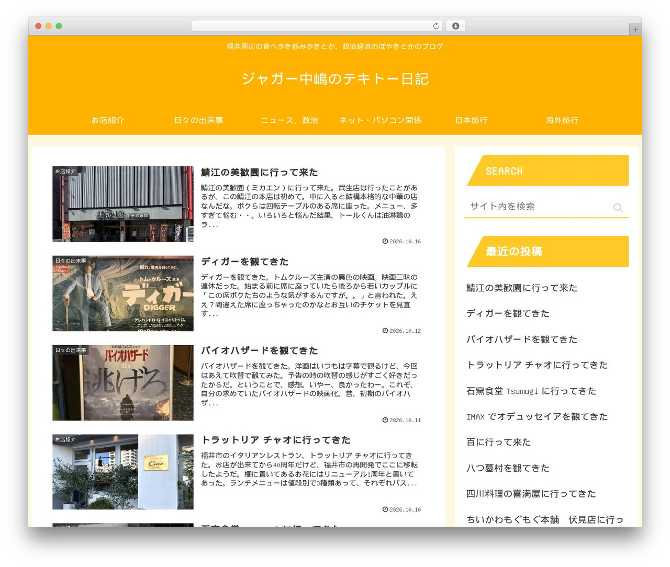This screenshot has height=567, width=670.
Task: Click the clock icon beside date 2026.10.16
Action: tap(385, 241)
